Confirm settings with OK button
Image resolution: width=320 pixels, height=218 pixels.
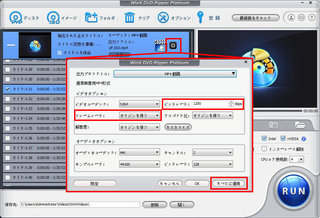tap(197, 184)
